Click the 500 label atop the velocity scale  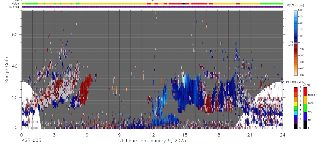pyautogui.click(x=301, y=10)
